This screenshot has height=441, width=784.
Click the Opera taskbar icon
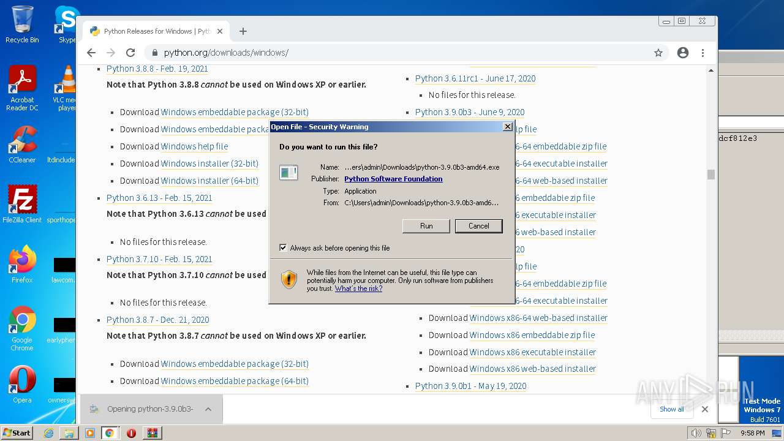click(131, 433)
